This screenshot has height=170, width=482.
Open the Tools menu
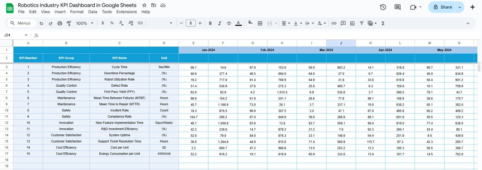(x=107, y=12)
